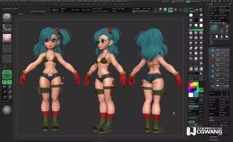Click the Front view button
Viewport: 233px width, 142px height.
[x=201, y=104]
